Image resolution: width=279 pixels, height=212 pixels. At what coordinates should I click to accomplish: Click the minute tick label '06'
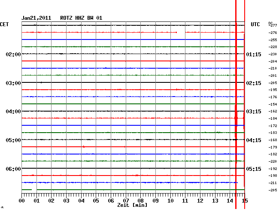point(111,201)
